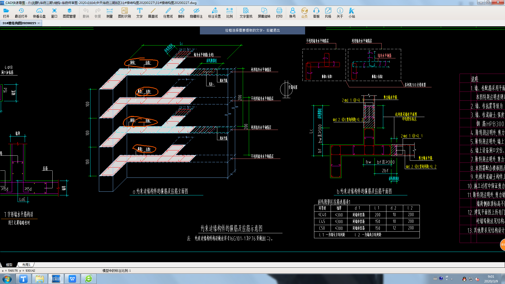The height and width of the screenshot is (284, 505).
Task: Click table title 斜线阴影区拉筋选筋表1
Action: tap(334, 202)
